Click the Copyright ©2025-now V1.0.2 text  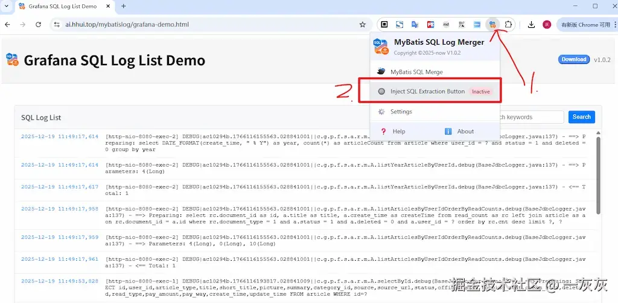(427, 53)
